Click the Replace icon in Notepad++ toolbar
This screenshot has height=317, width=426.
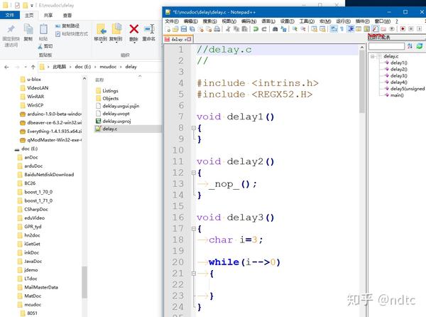(283, 29)
